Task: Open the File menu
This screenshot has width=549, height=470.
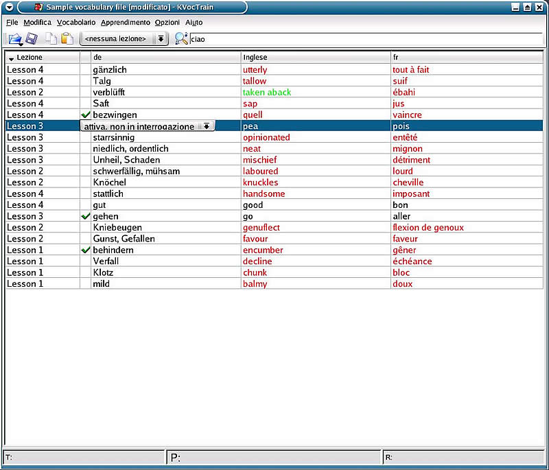Action: click(12, 23)
